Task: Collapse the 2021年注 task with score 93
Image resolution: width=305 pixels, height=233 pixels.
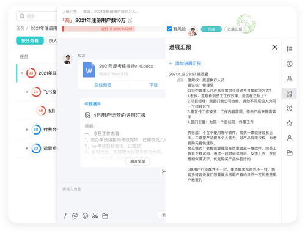Action: [22, 73]
